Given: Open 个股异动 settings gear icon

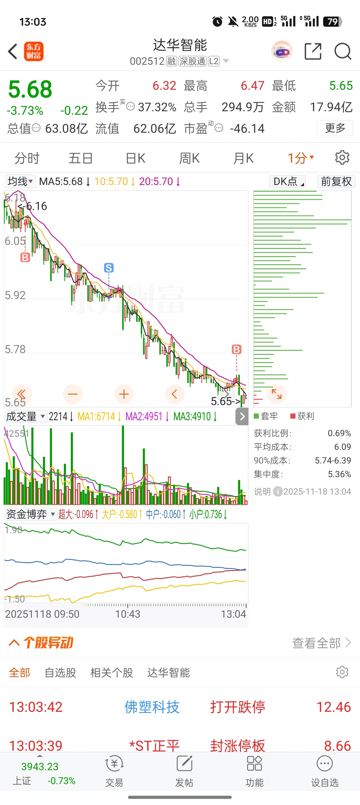Looking at the screenshot, I should pos(342,672).
